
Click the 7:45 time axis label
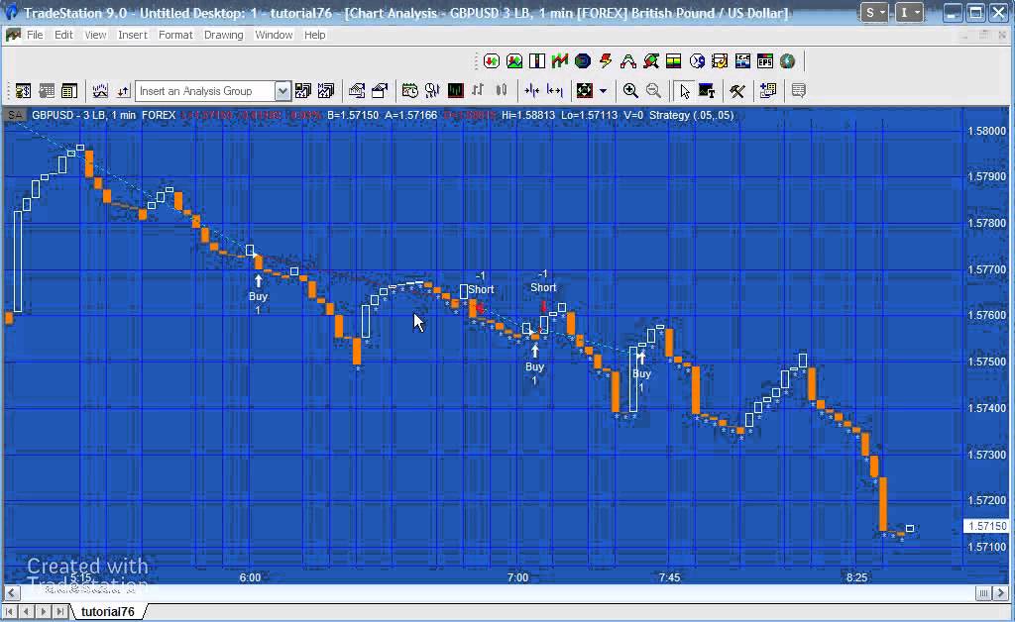pyautogui.click(x=669, y=577)
